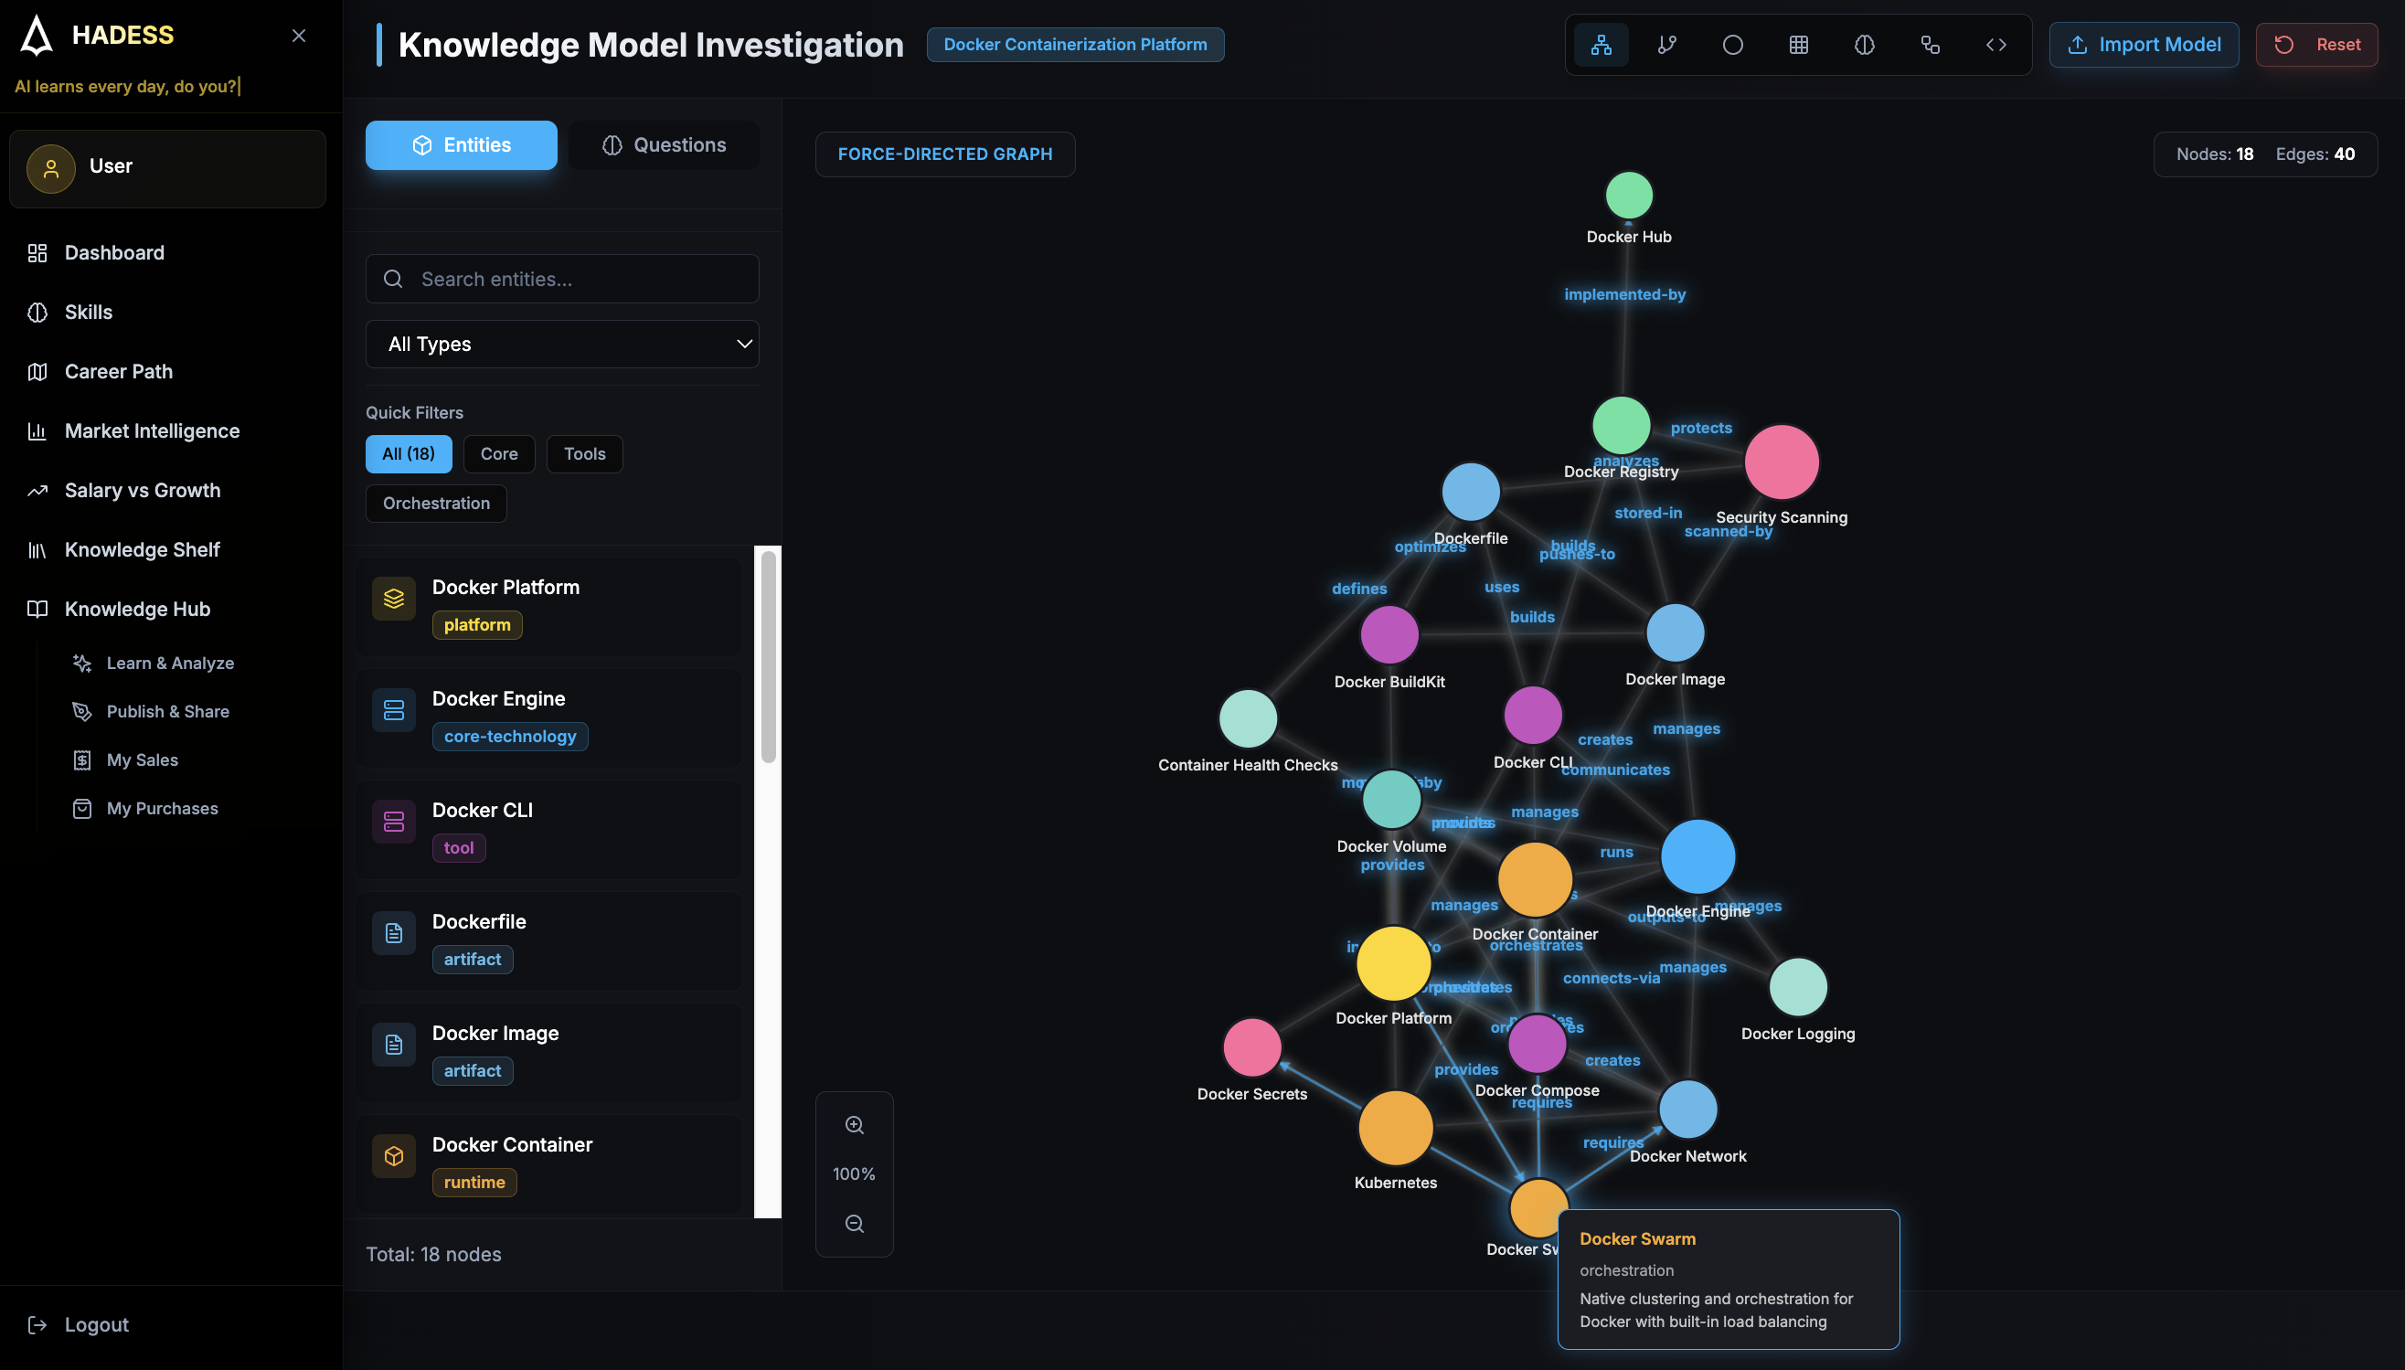Toggle the Core quick filter
Image resolution: width=2405 pixels, height=1370 pixels.
click(499, 453)
